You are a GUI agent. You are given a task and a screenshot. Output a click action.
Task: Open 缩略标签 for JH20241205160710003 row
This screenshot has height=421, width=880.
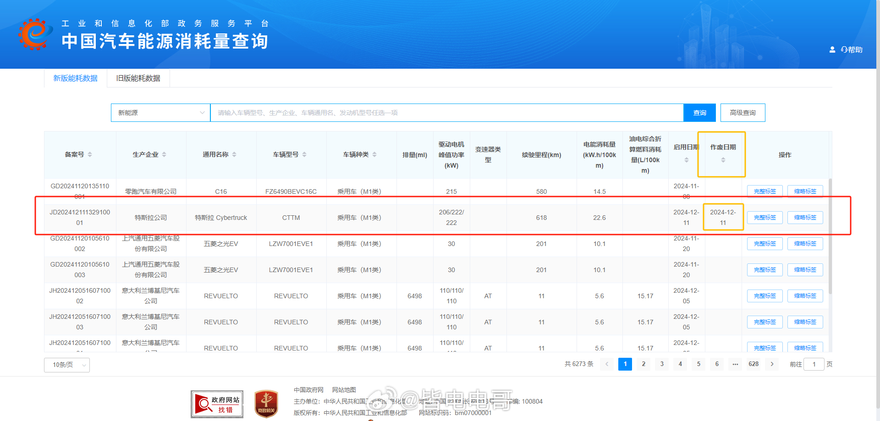coord(805,322)
